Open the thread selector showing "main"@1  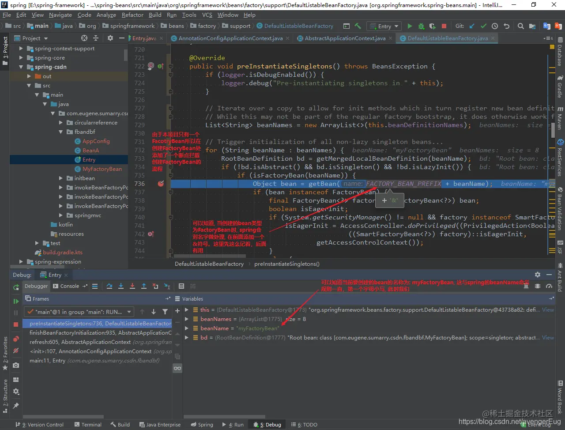point(79,312)
